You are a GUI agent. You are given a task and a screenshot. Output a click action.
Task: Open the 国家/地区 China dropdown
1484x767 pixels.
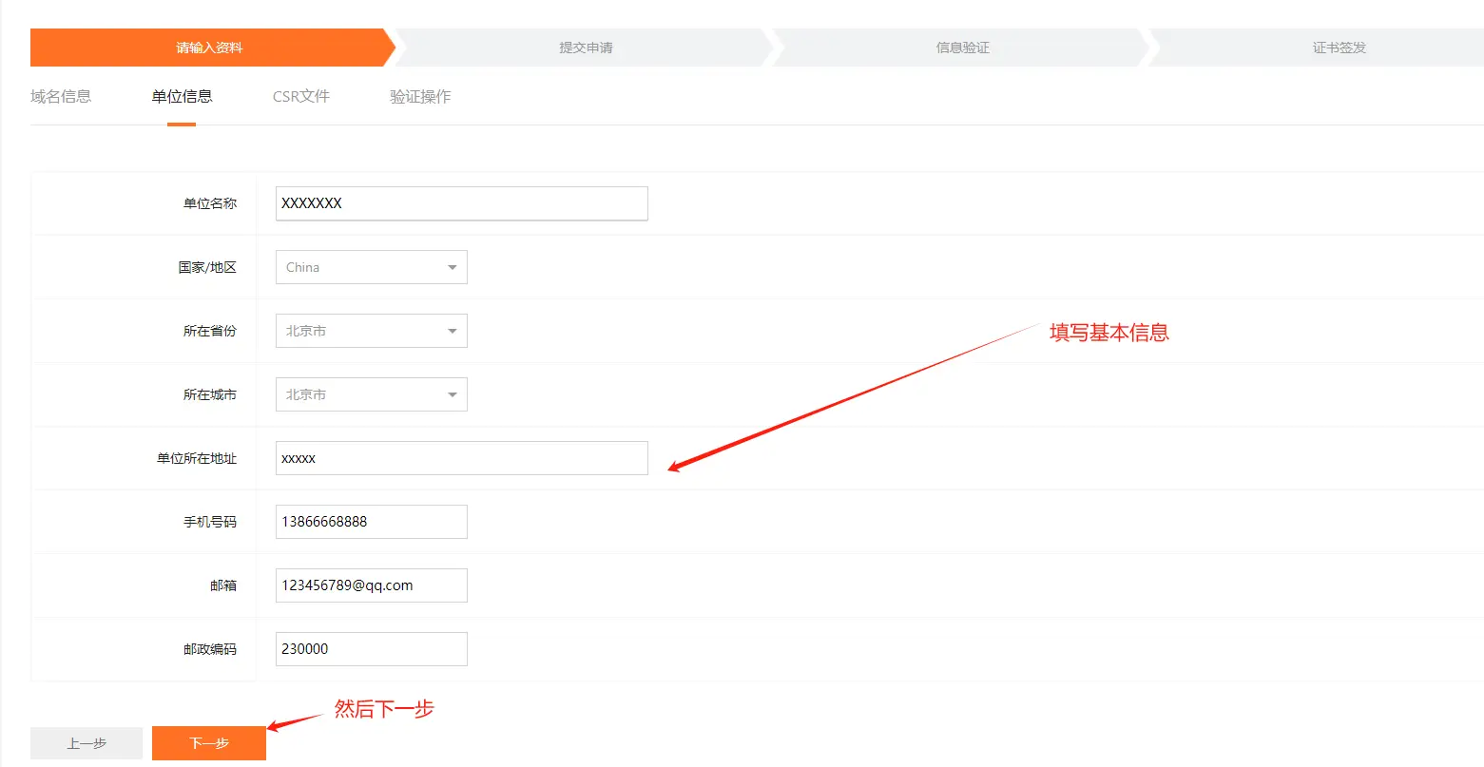pyautogui.click(x=361, y=267)
